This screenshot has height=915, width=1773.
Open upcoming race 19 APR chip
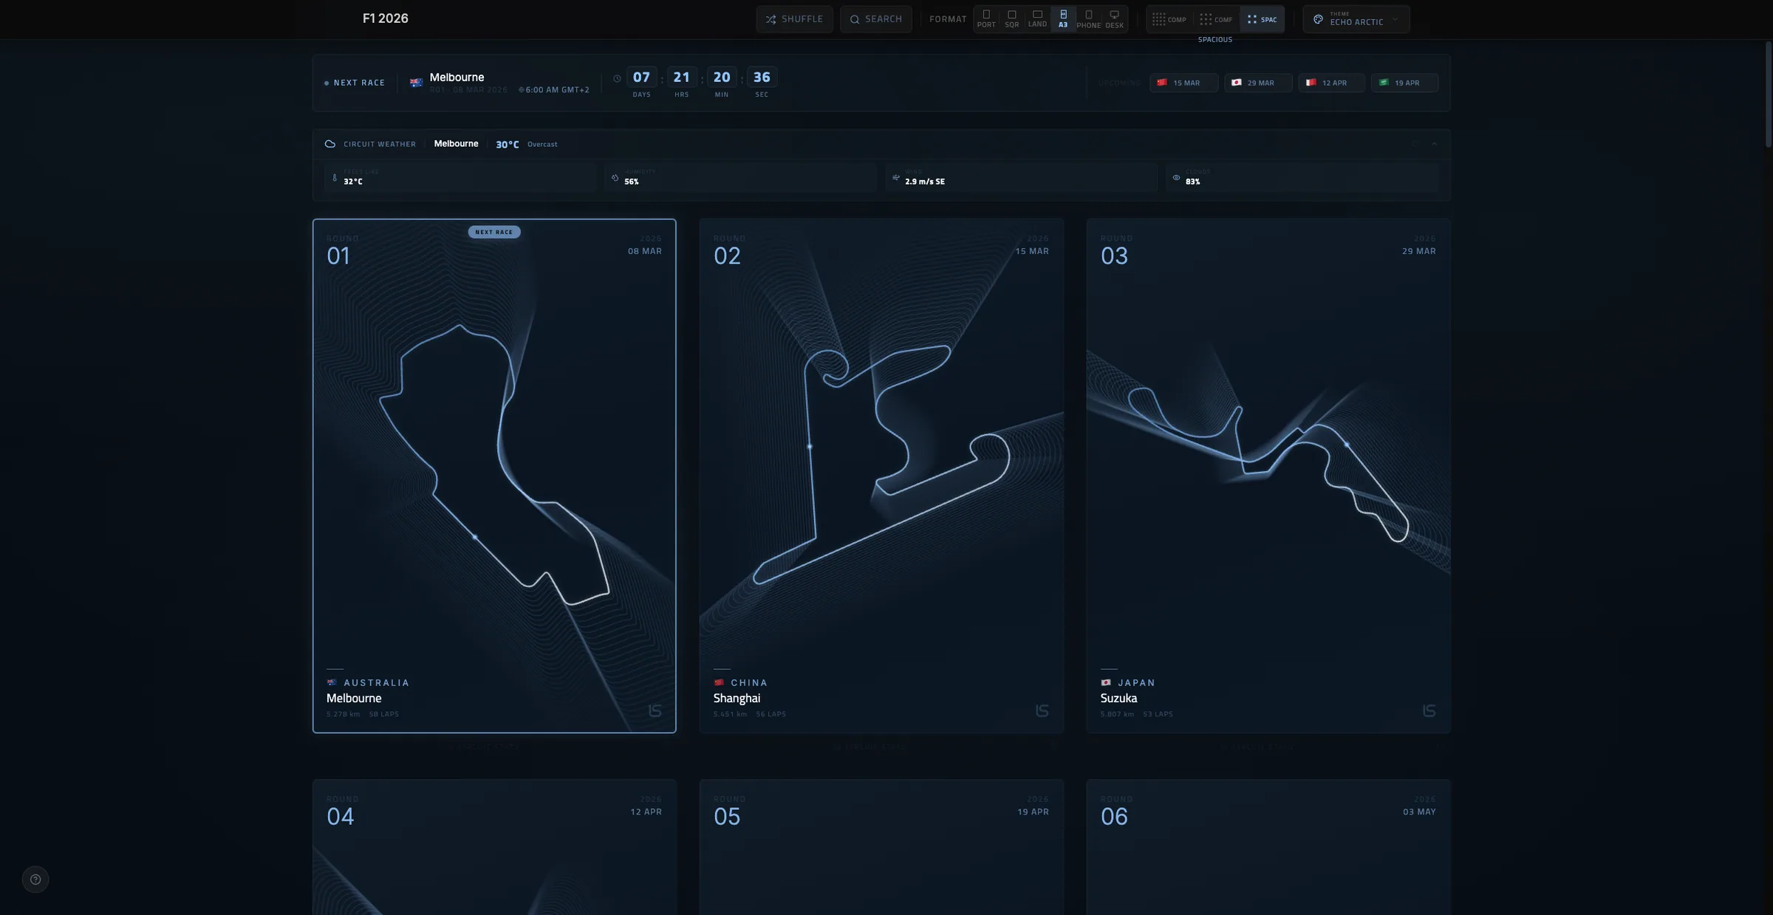click(1404, 83)
